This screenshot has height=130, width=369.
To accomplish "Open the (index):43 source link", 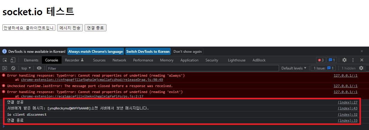I will click(347, 108).
